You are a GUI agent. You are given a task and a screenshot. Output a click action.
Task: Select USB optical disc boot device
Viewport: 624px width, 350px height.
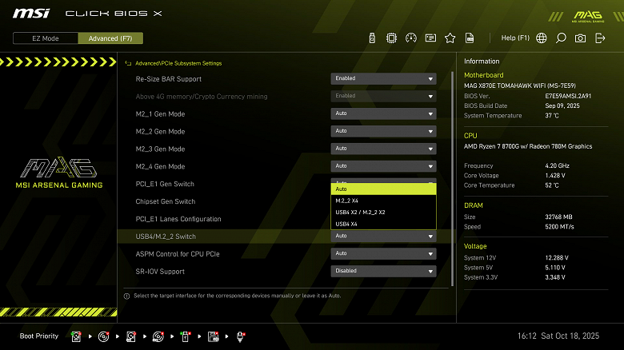coord(158,336)
